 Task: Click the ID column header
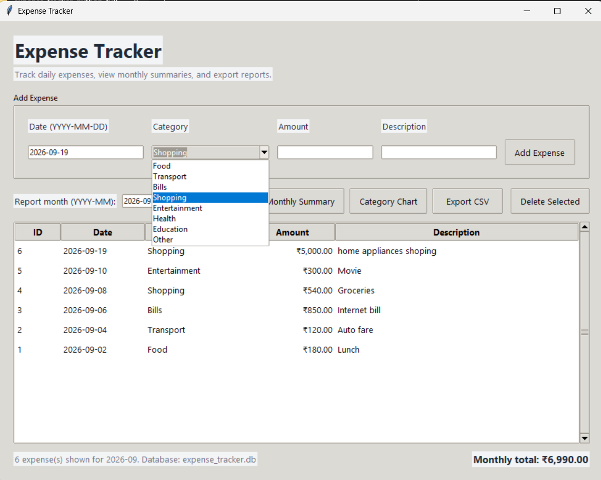pyautogui.click(x=37, y=232)
